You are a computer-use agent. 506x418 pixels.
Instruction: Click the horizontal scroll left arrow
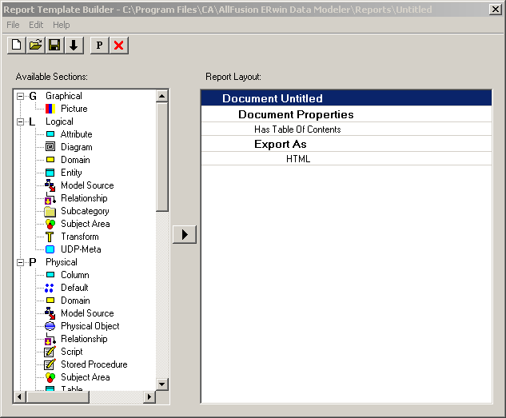tap(19, 396)
